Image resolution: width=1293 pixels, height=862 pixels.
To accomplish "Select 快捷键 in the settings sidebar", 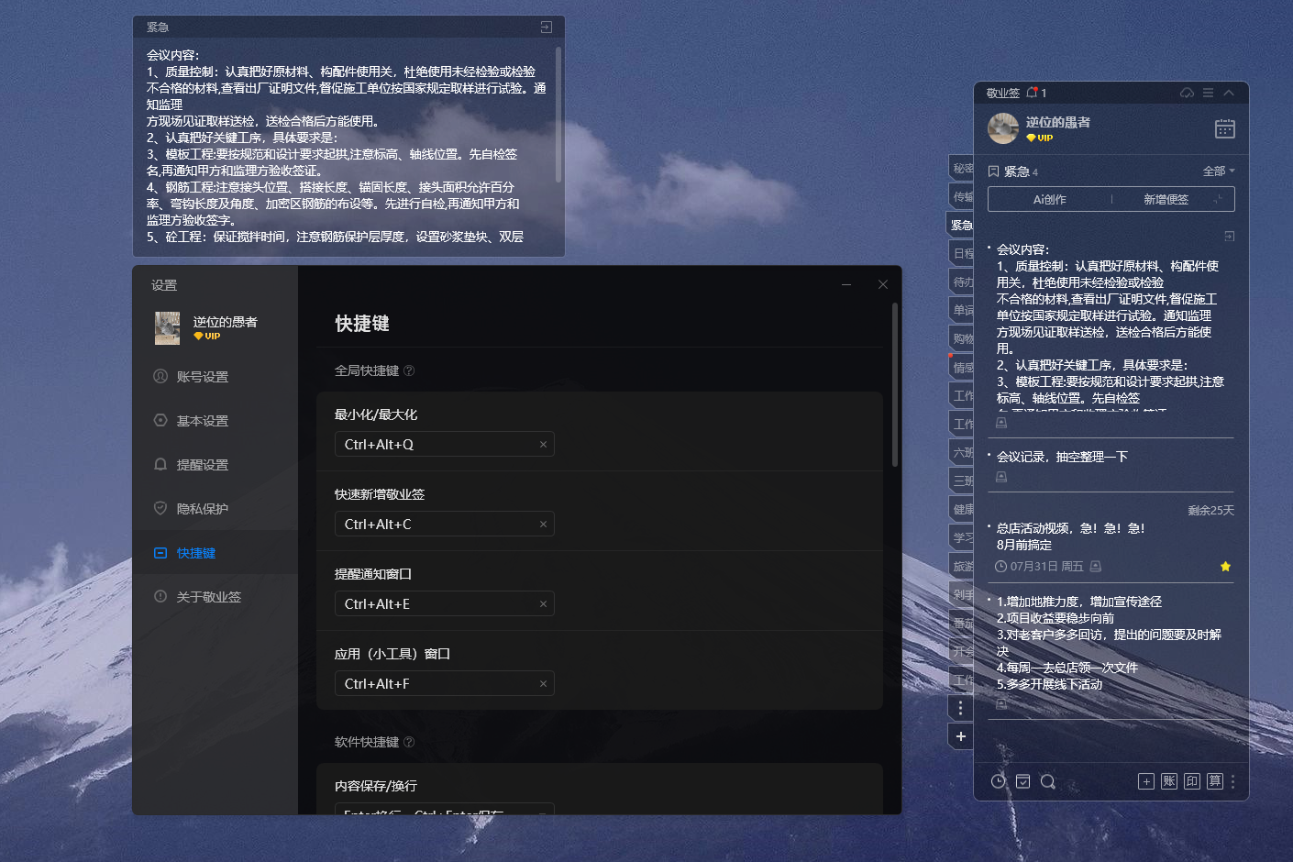I will [215, 553].
